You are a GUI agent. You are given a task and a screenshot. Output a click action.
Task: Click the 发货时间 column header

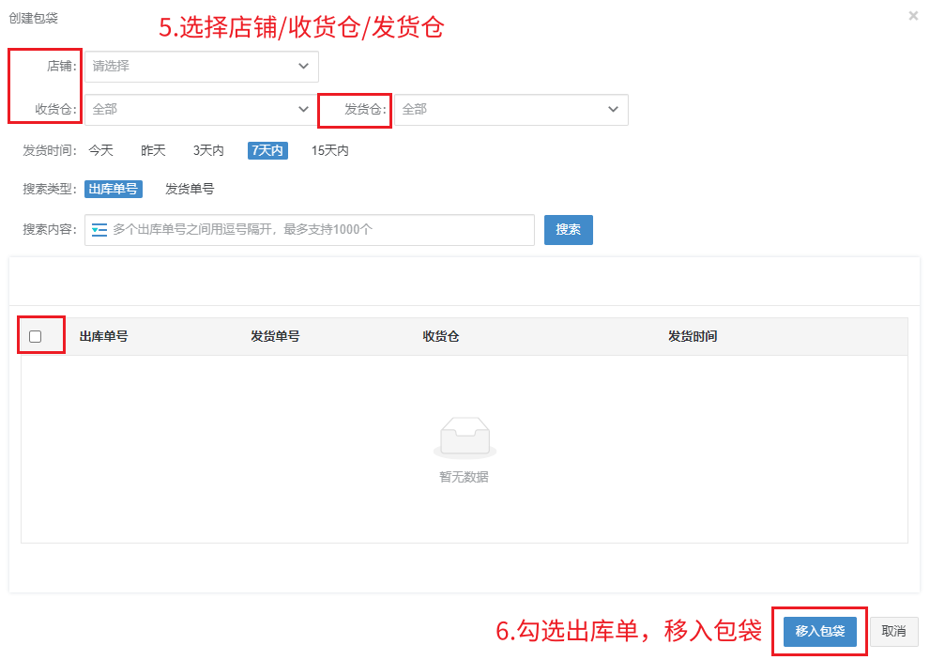(x=693, y=336)
